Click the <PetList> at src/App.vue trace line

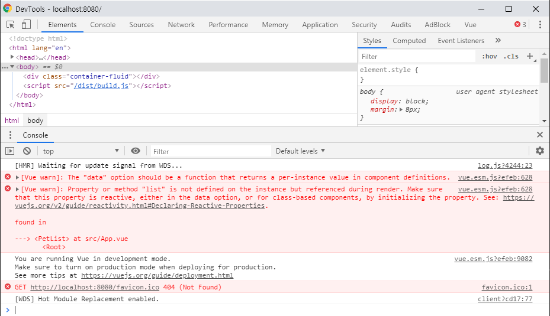coord(72,239)
